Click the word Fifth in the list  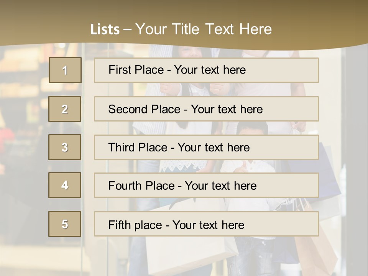click(119, 225)
